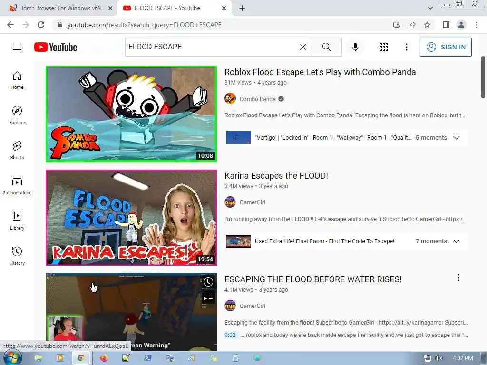
Task: Expand the 5 moments chevron
Action: click(456, 138)
